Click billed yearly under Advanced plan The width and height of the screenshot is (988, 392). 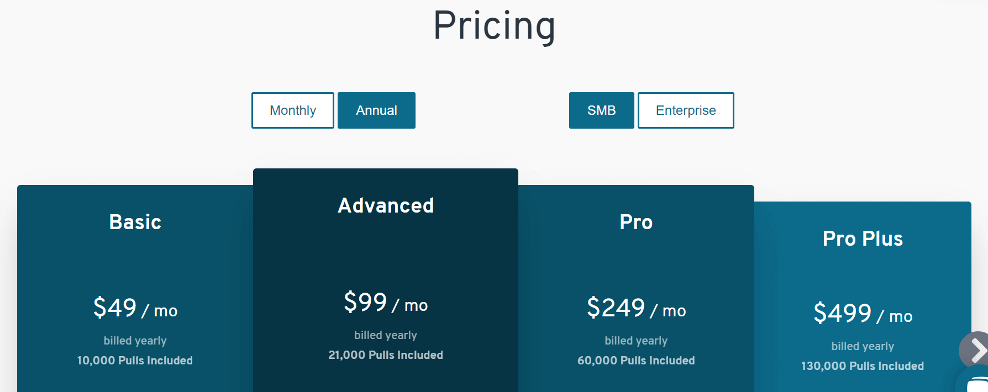pyautogui.click(x=386, y=335)
